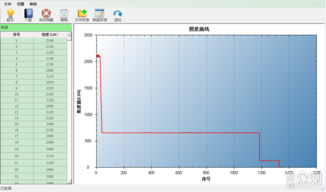Click the 下载 download book icon
The image size is (326, 192).
[x=29, y=14]
